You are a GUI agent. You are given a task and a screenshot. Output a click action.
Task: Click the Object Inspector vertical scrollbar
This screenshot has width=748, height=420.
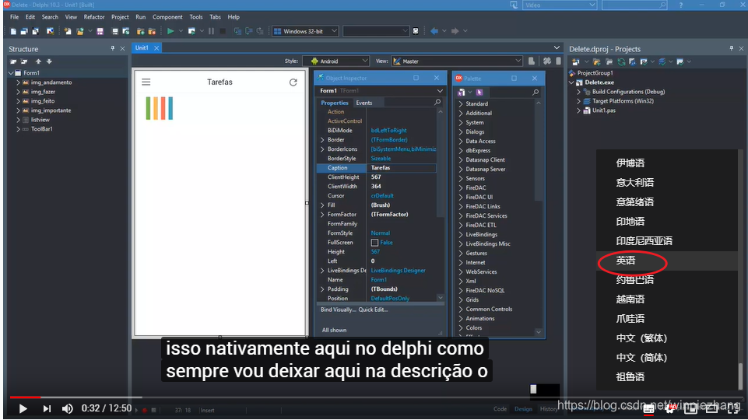(x=441, y=205)
